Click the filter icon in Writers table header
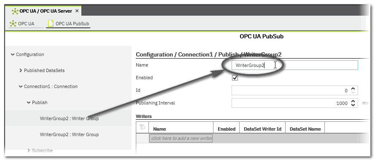375x161 pixels. click(142, 128)
